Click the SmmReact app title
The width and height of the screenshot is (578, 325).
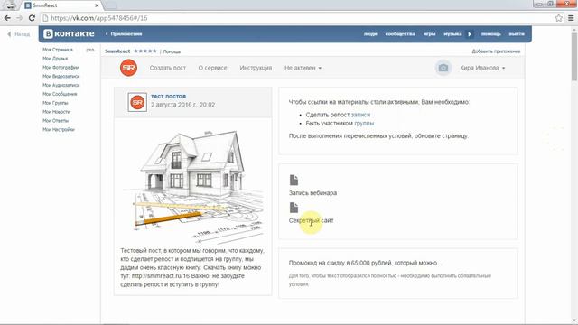coord(117,51)
